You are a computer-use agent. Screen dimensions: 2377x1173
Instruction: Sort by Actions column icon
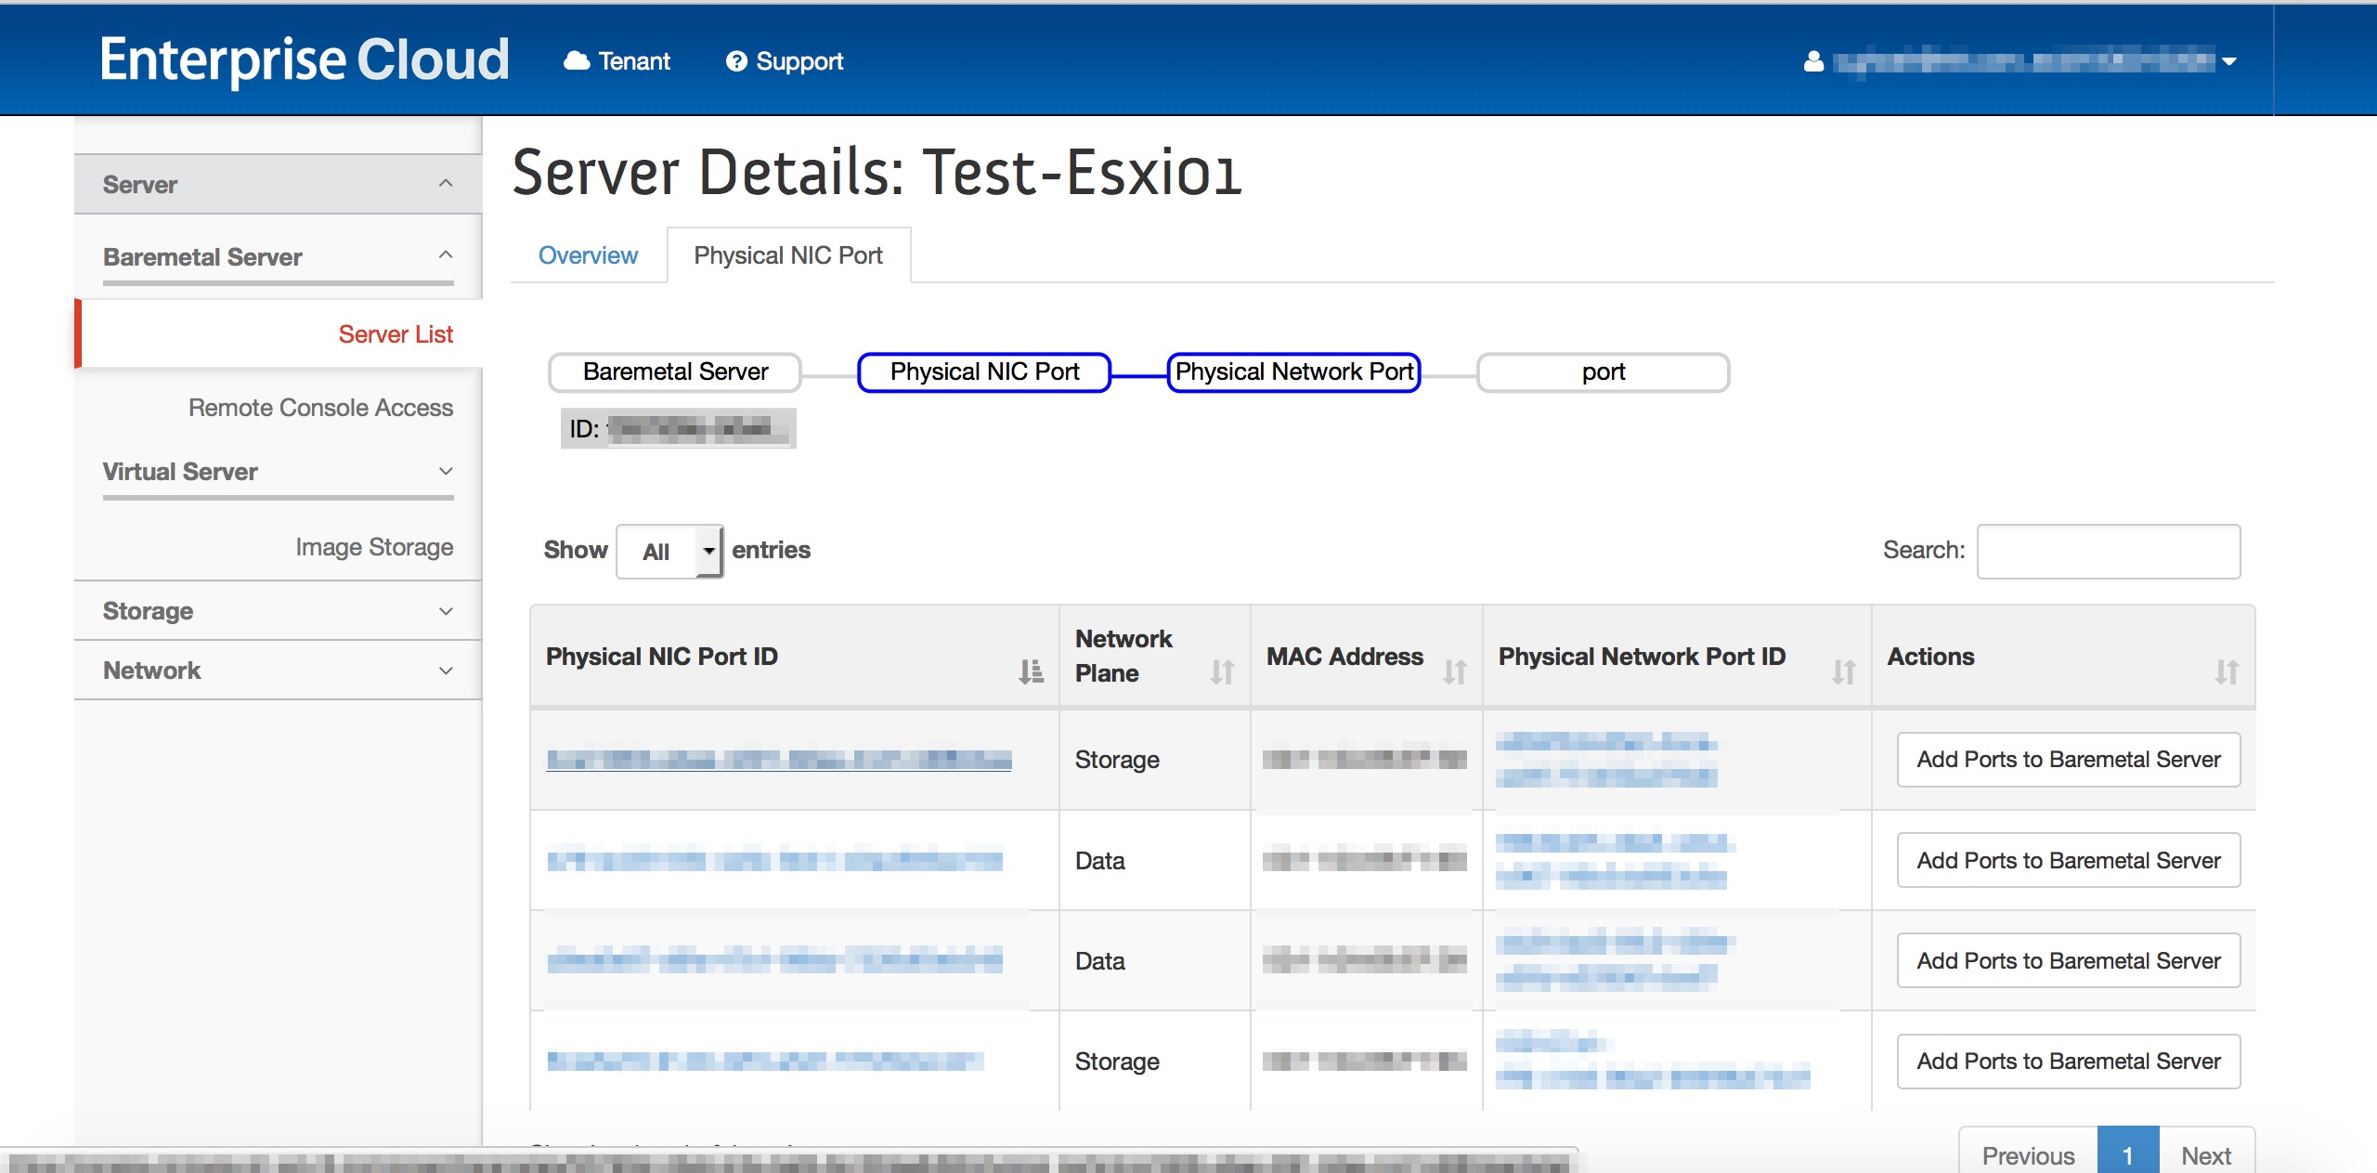click(2226, 671)
